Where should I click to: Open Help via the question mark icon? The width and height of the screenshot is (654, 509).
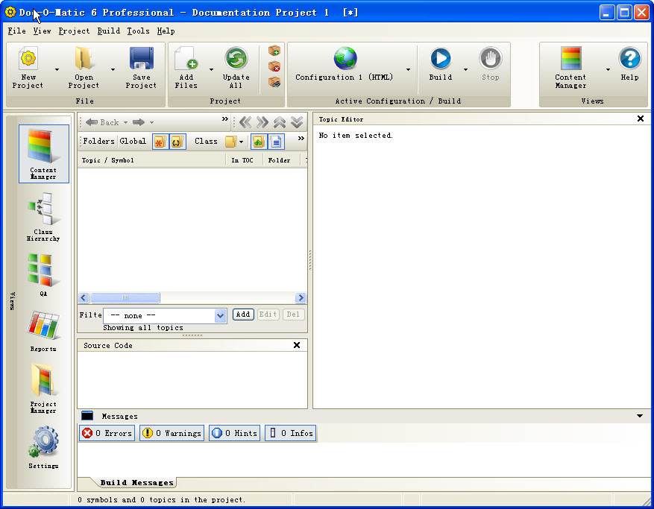pos(630,58)
